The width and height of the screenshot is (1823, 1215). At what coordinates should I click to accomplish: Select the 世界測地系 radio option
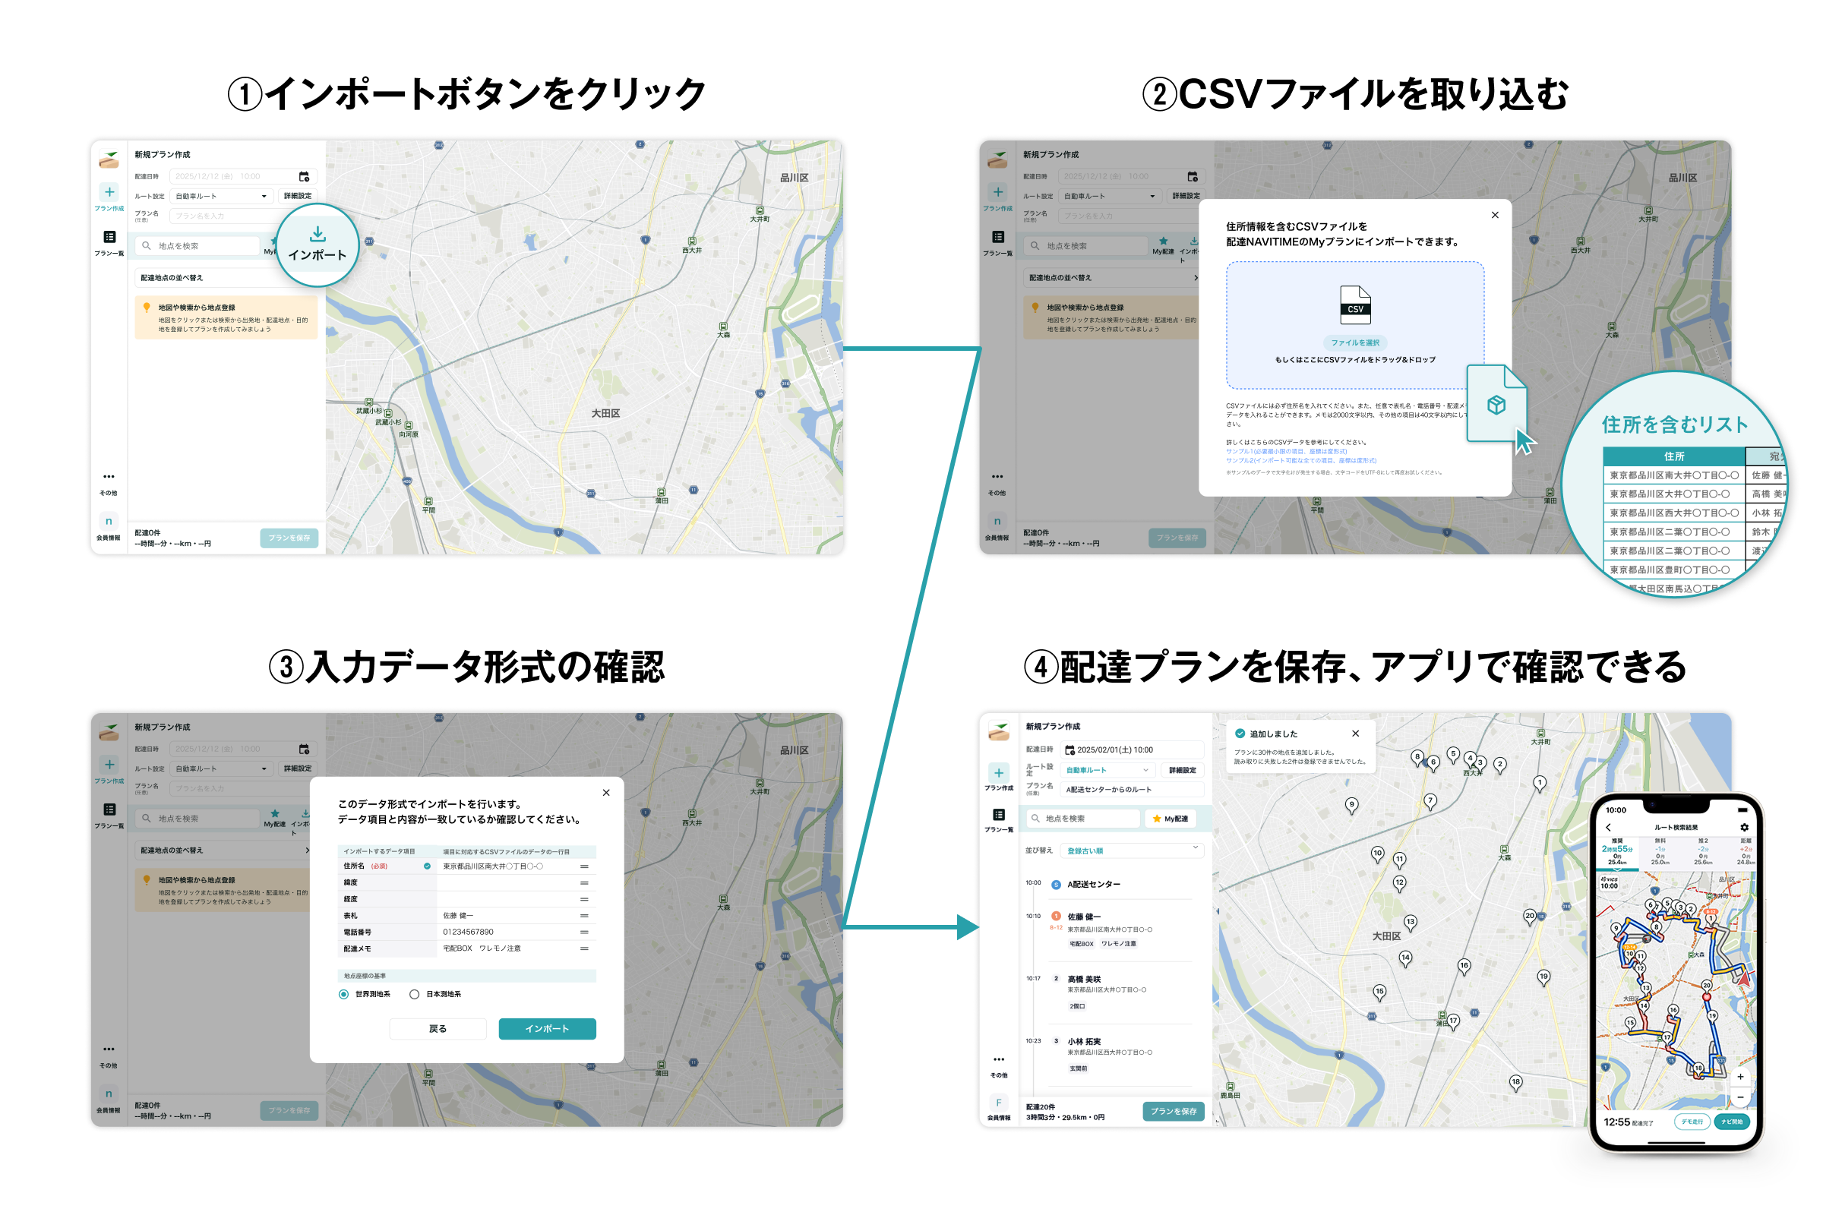[x=343, y=994]
